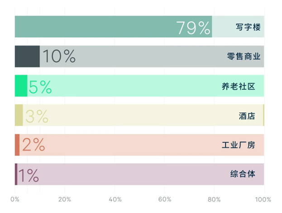The width and height of the screenshot is (282, 213).
Task: Select the 零售商业 label
Action: tap(244, 57)
